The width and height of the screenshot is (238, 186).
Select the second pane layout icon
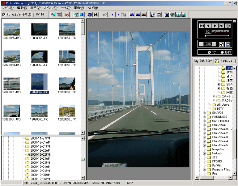pos(172,15)
